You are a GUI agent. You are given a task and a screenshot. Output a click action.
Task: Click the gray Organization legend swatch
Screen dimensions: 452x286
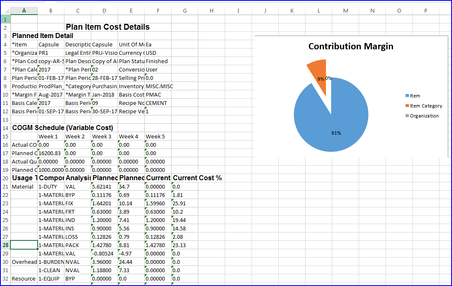tap(407, 116)
